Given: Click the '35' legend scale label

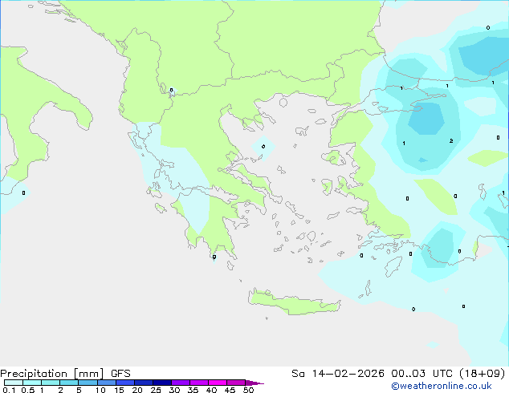Looking at the screenshot, I should pyautogui.click(x=193, y=390).
